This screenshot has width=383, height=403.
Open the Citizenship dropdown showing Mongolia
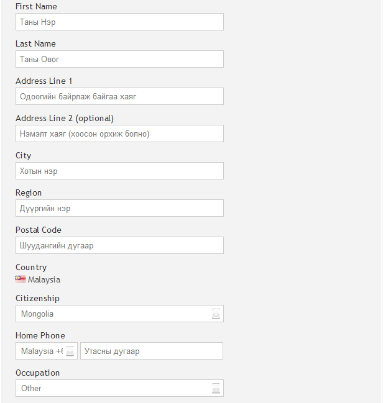[x=112, y=314]
